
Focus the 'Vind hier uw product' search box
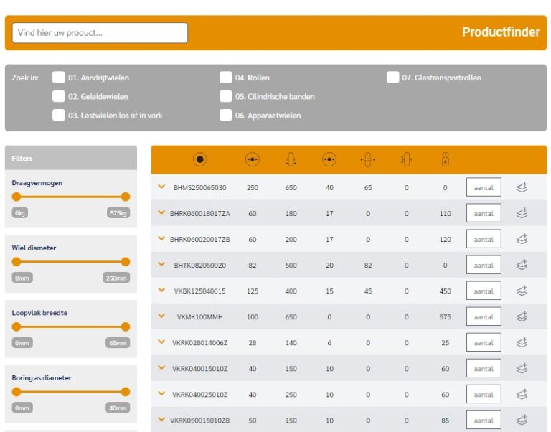pos(100,32)
